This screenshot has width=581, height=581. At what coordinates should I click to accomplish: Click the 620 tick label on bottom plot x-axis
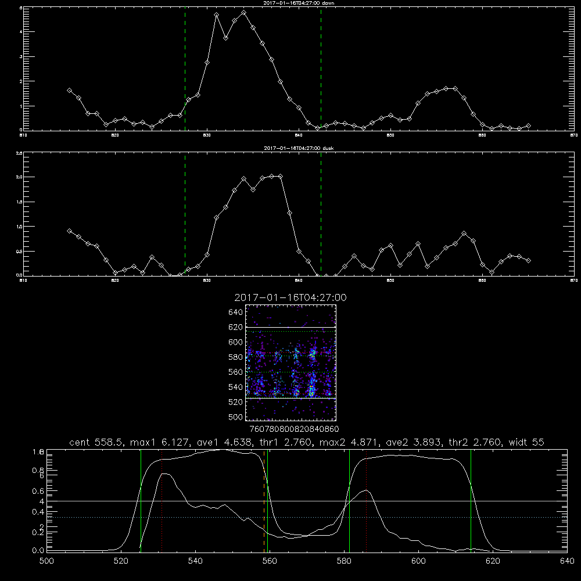coord(493,561)
